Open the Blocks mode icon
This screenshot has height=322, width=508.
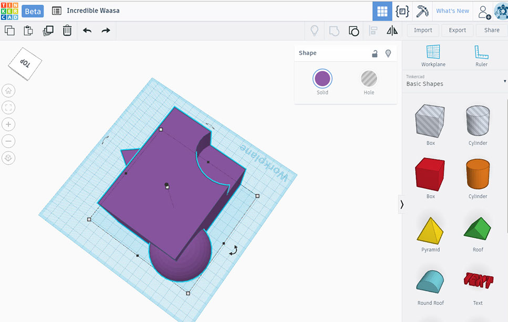402,12
